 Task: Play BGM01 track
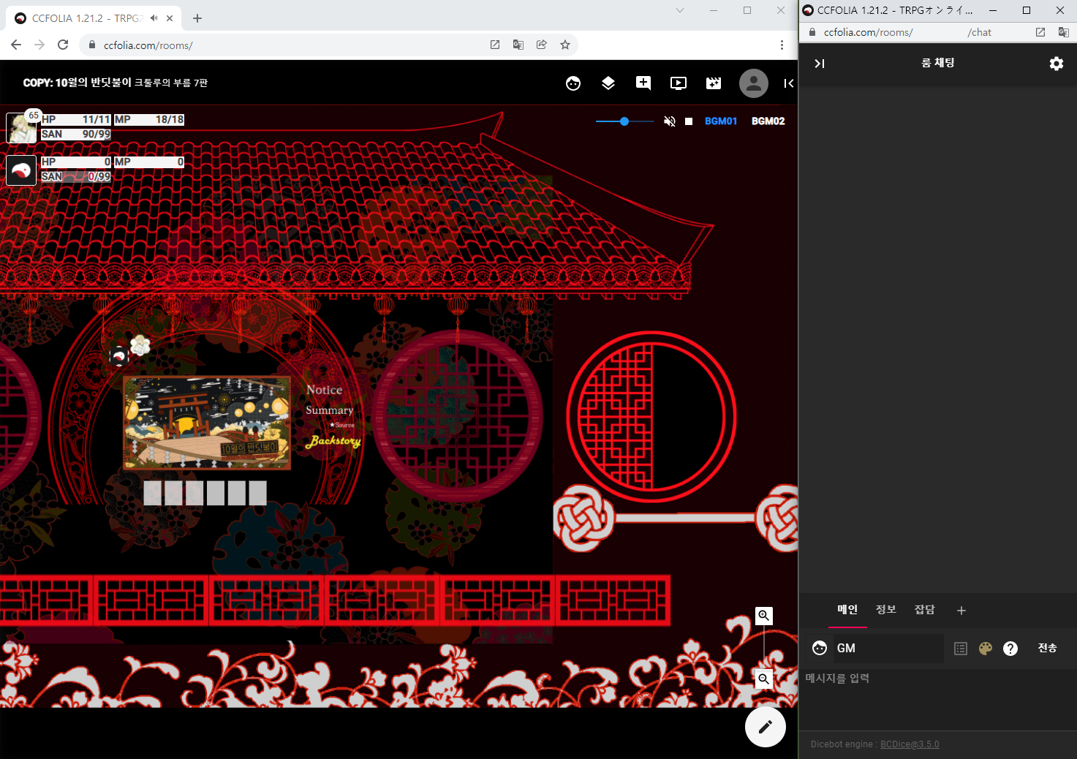coord(721,121)
